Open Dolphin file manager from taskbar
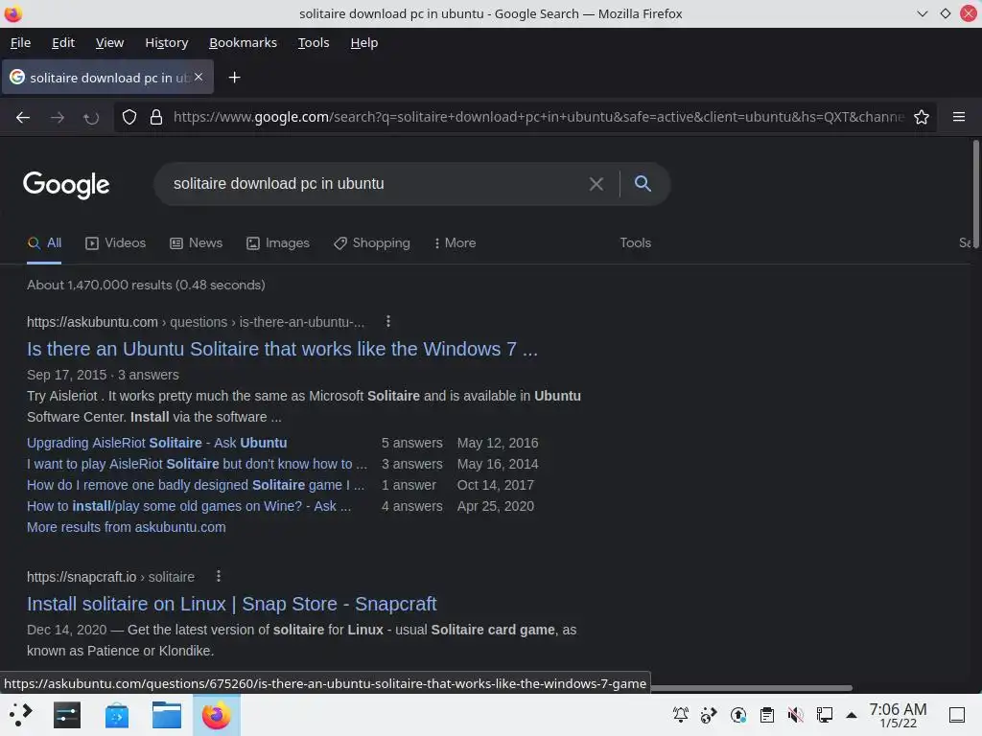982x736 pixels. pyautogui.click(x=167, y=715)
